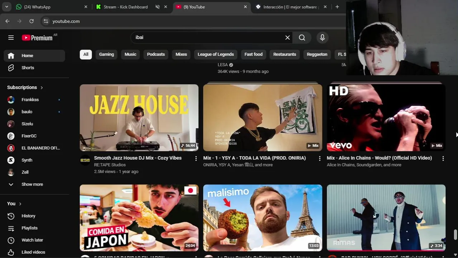
Task: Click the Home sidebar icon
Action: point(11,56)
